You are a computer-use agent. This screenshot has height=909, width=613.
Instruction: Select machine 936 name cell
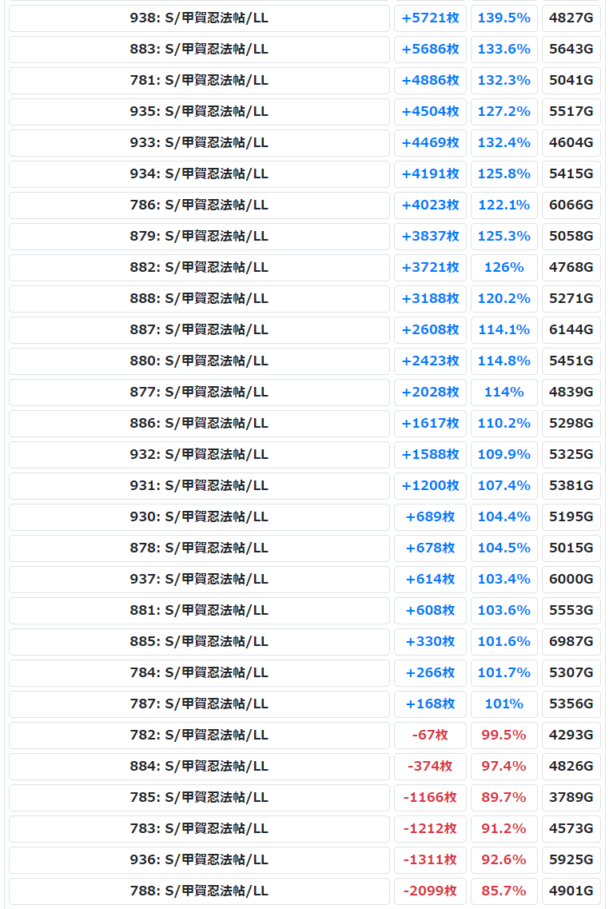pos(199,860)
